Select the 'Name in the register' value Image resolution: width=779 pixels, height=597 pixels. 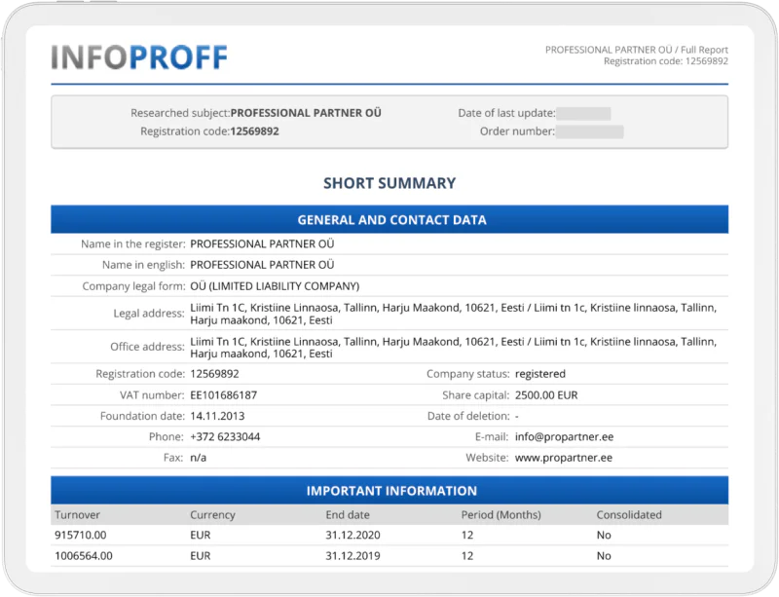[x=262, y=244]
